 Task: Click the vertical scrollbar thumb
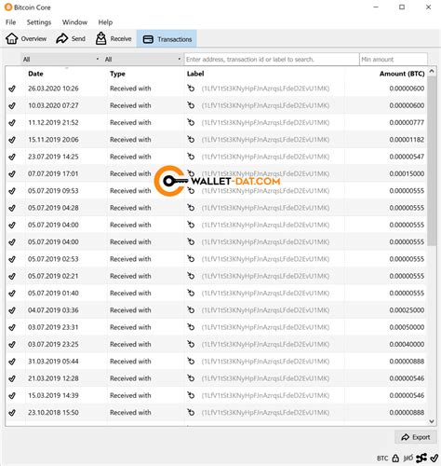point(432,160)
